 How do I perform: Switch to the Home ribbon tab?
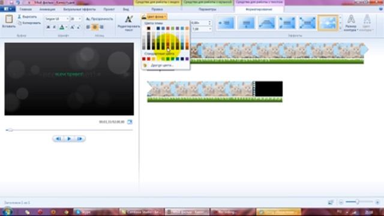click(25, 10)
